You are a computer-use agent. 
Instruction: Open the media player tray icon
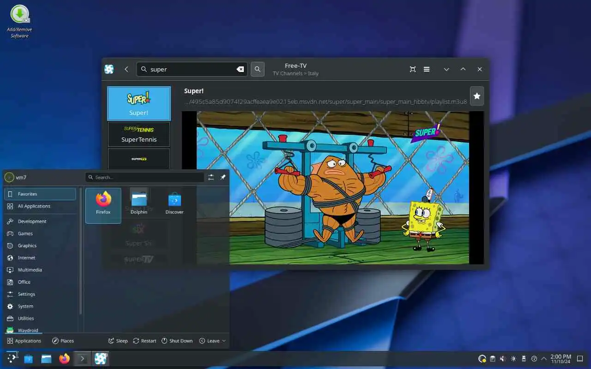click(534, 359)
